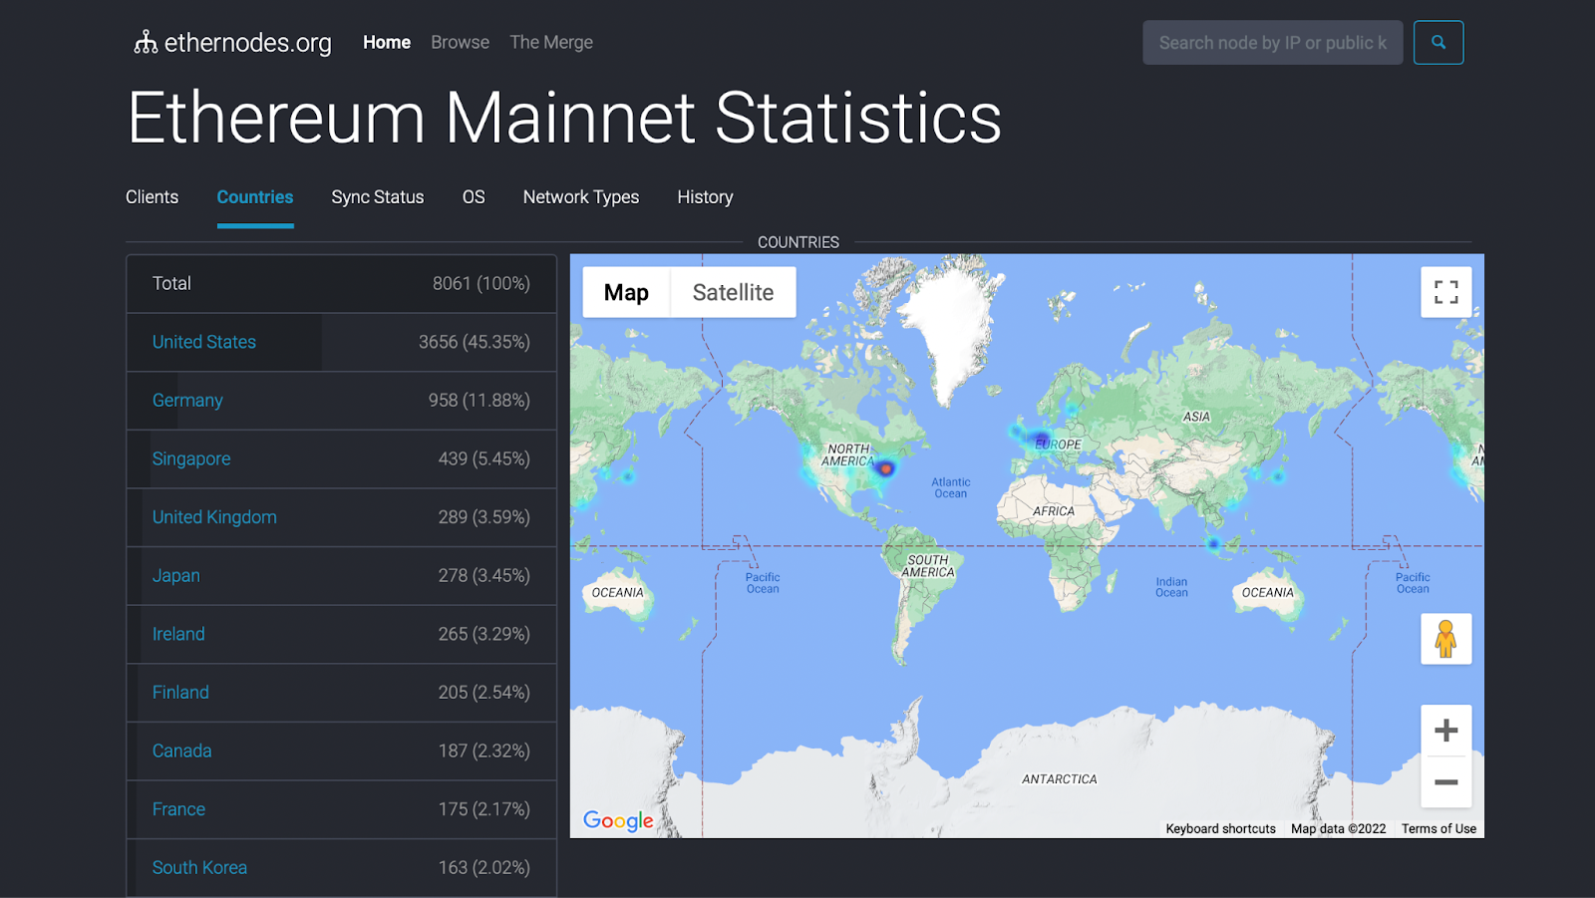
Task: Click the search node input field
Action: pos(1273,43)
